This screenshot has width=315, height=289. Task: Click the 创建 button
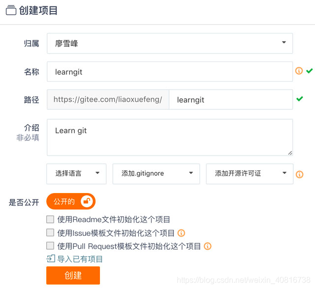[x=73, y=275]
